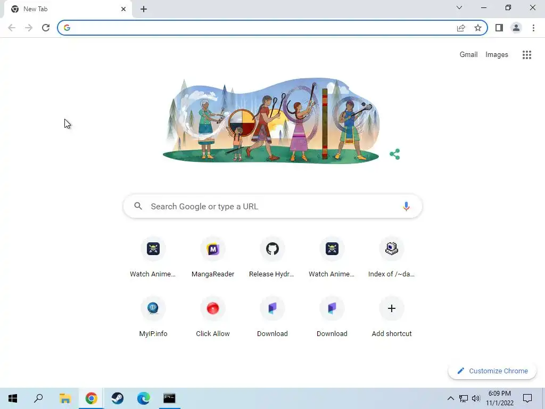Bookmark this tab with the star icon
The height and width of the screenshot is (409, 545).
(x=478, y=28)
